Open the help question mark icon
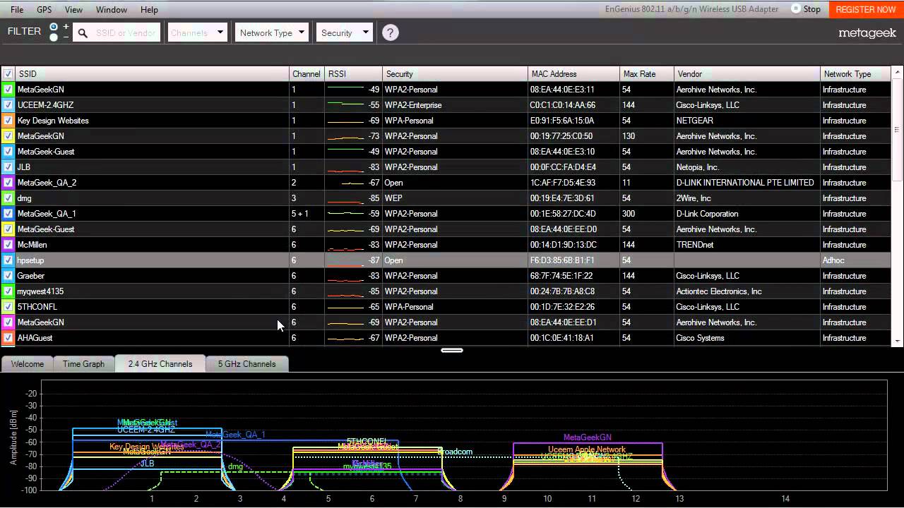904x508 pixels. coord(390,32)
